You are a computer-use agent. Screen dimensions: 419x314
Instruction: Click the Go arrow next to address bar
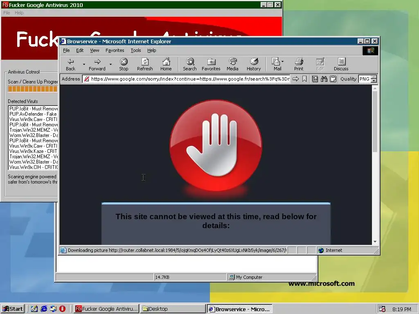click(295, 79)
